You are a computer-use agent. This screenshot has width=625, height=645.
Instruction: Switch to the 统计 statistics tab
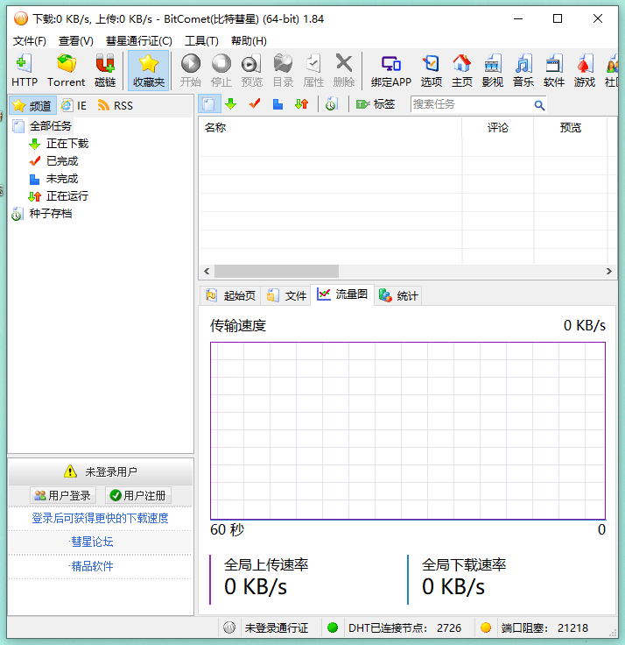(x=398, y=295)
